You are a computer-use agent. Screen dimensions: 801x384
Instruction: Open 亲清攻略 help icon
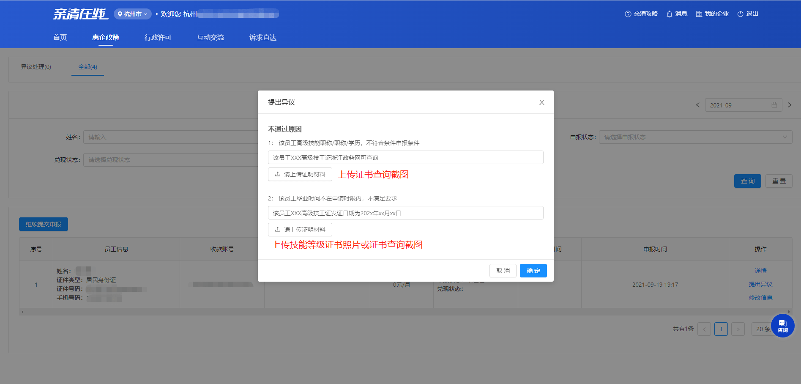(628, 14)
